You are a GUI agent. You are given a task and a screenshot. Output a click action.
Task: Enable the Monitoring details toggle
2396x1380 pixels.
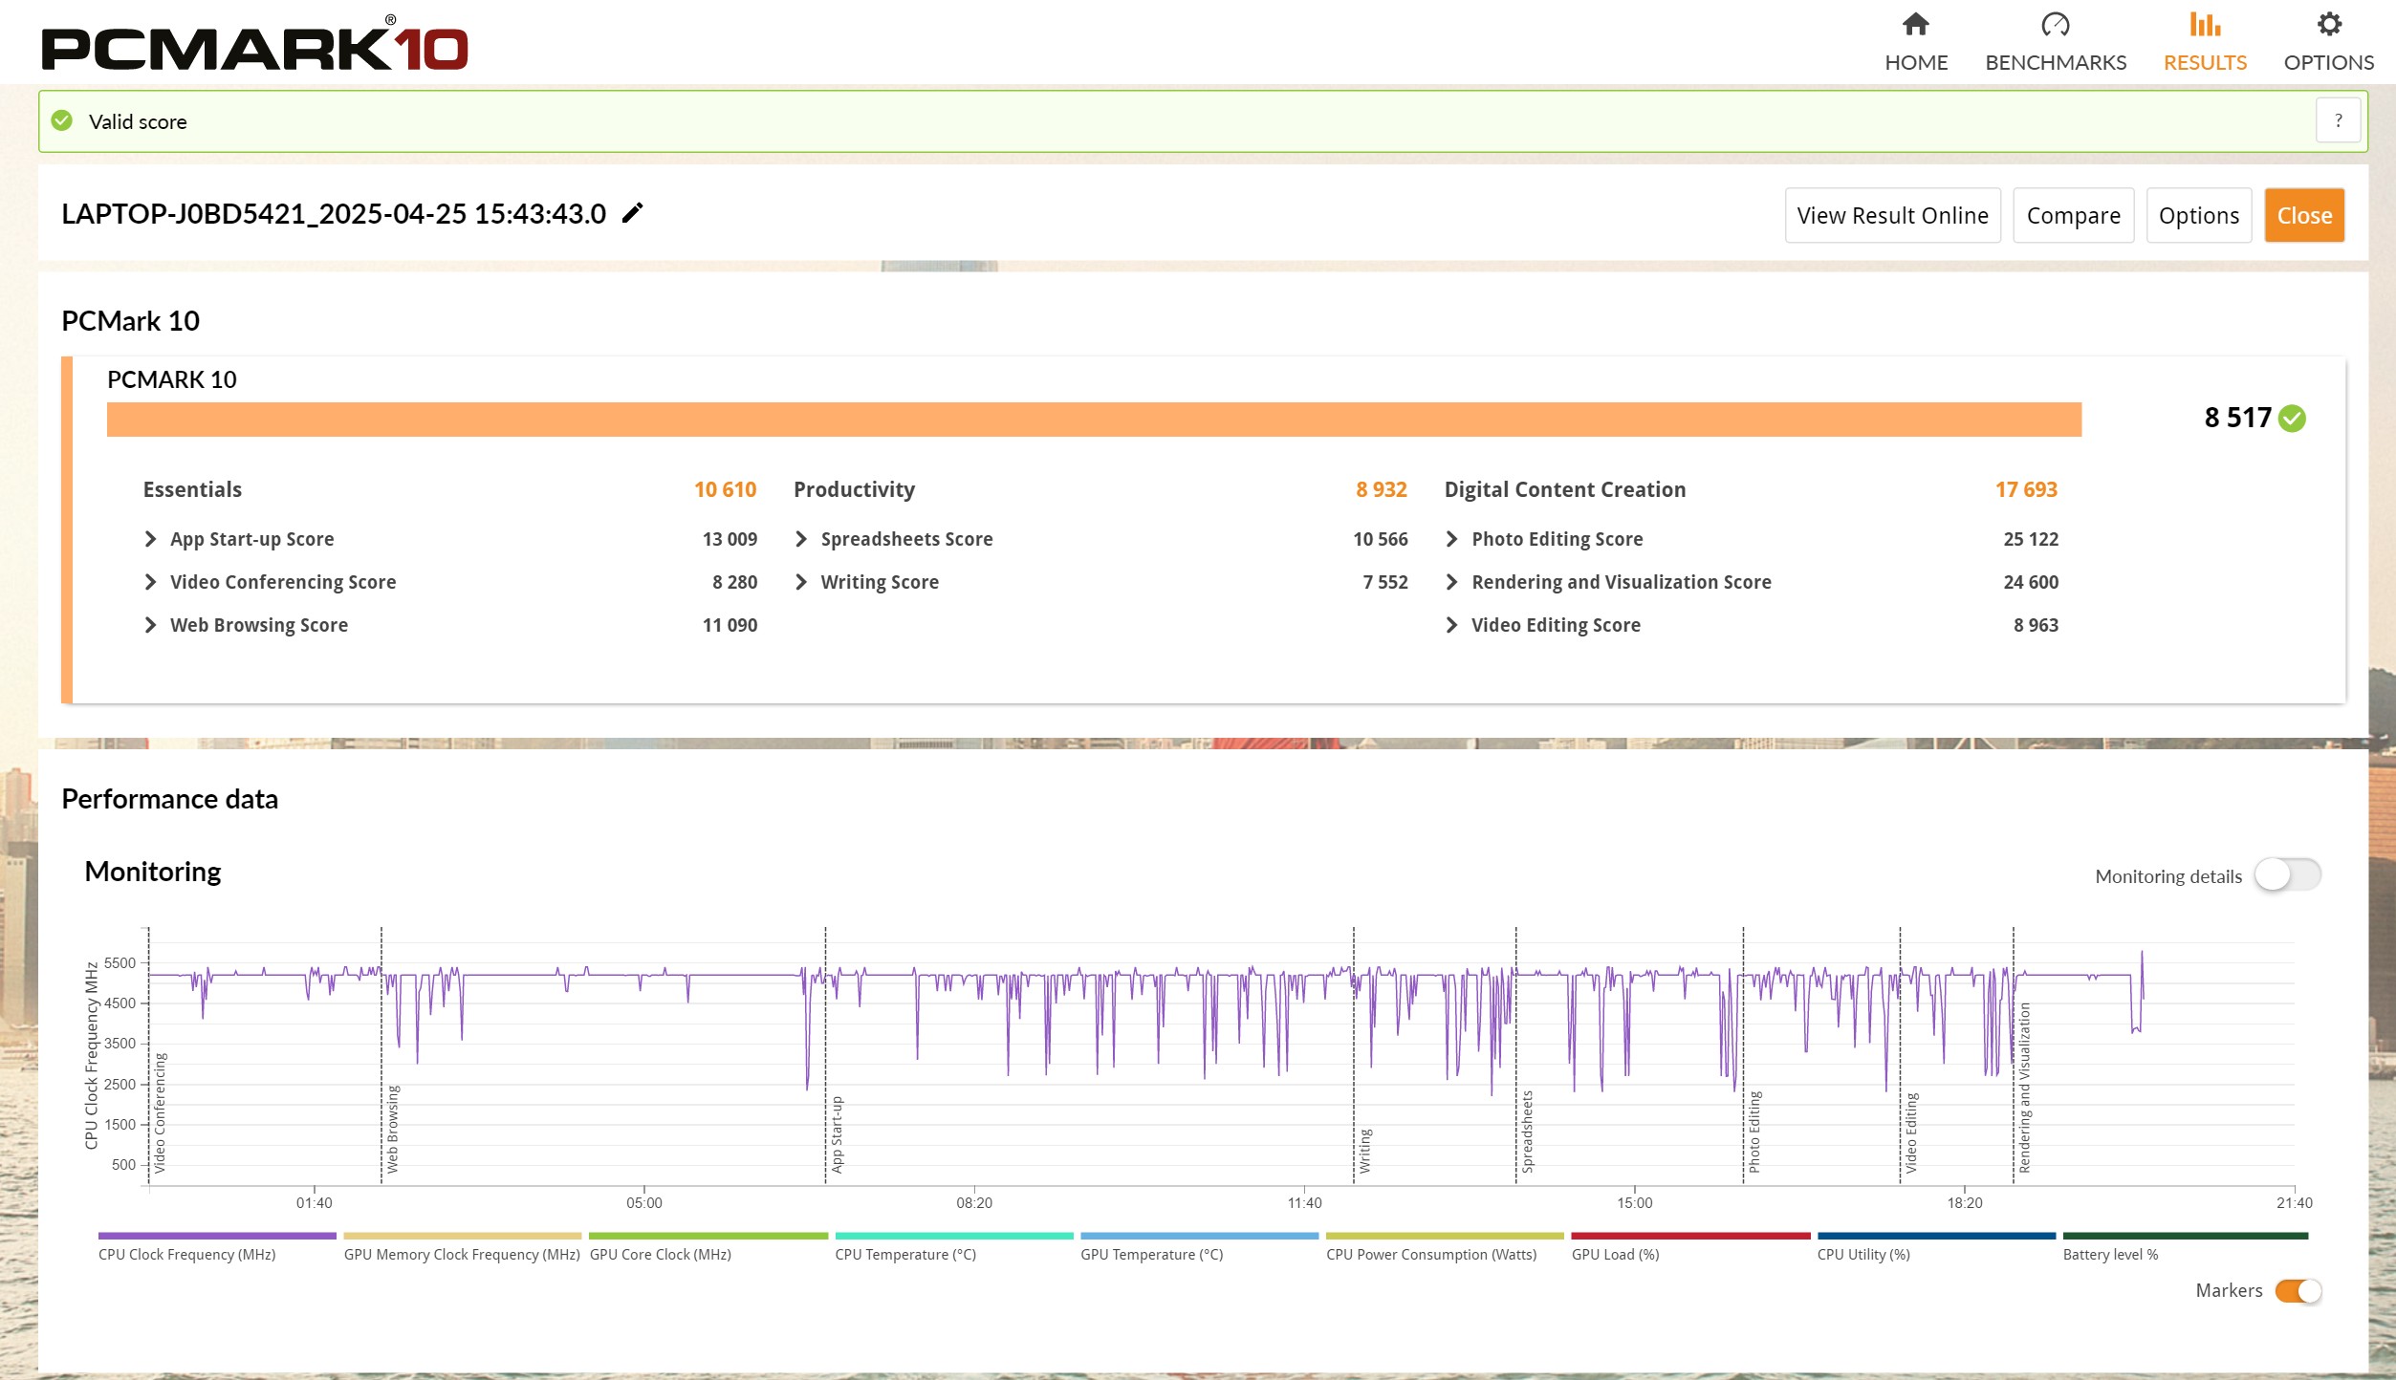2287,875
